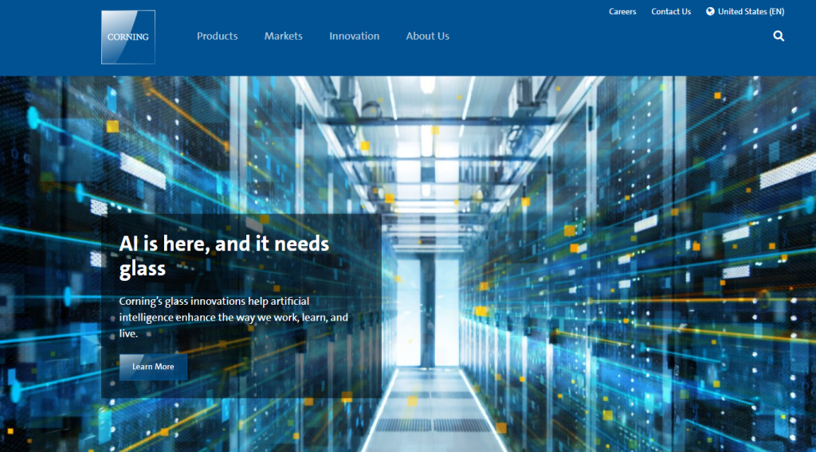The width and height of the screenshot is (816, 452).
Task: Open the search magnifying glass icon
Action: click(x=779, y=36)
